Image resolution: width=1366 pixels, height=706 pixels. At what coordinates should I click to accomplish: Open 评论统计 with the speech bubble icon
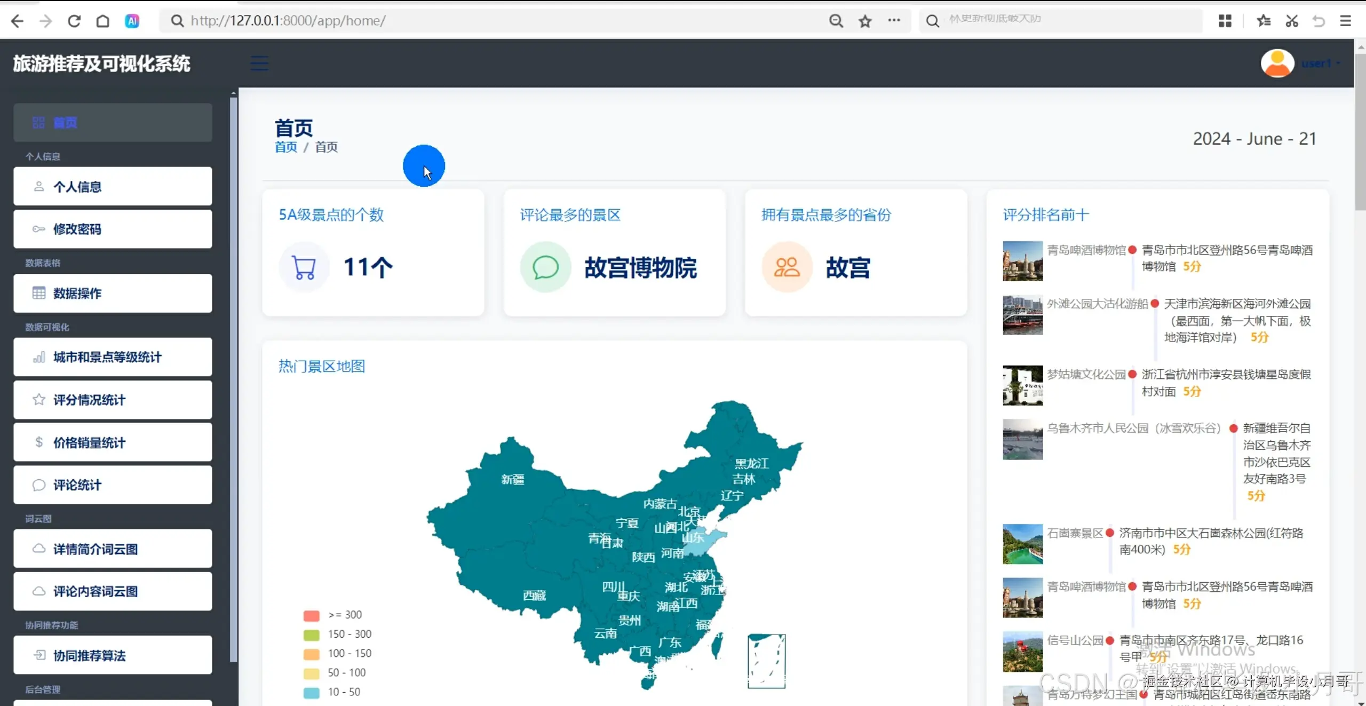tap(38, 485)
